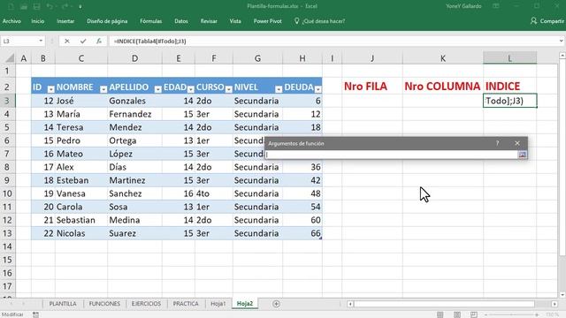This screenshot has height=318, width=566.
Task: Click the ribbon display options icon
Action: [x=496, y=6]
